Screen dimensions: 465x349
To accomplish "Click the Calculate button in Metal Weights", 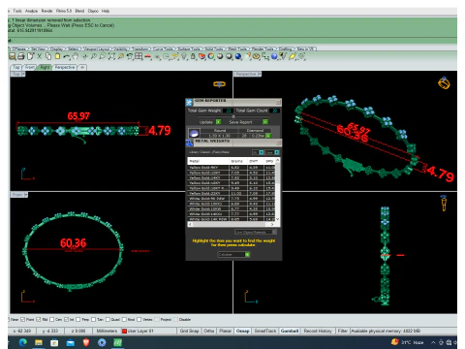I will (x=233, y=255).
